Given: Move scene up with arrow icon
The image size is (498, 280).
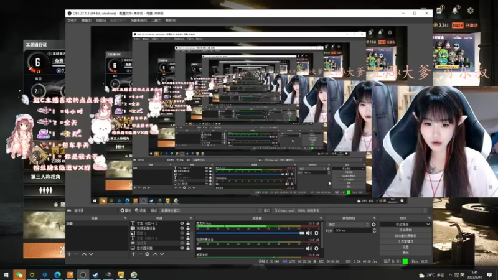Looking at the screenshot, I should click(x=84, y=254).
